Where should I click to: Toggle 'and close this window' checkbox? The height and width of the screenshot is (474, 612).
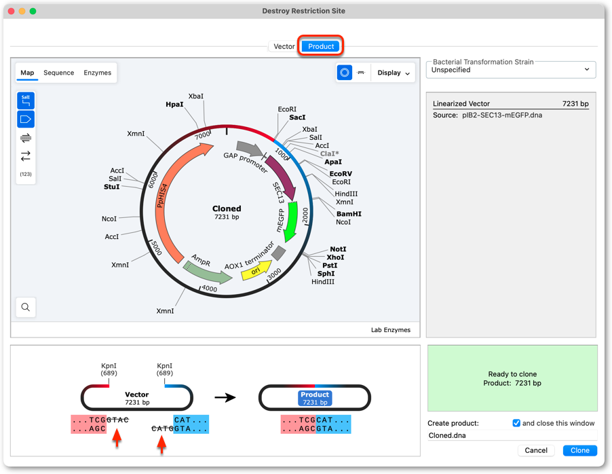516,423
